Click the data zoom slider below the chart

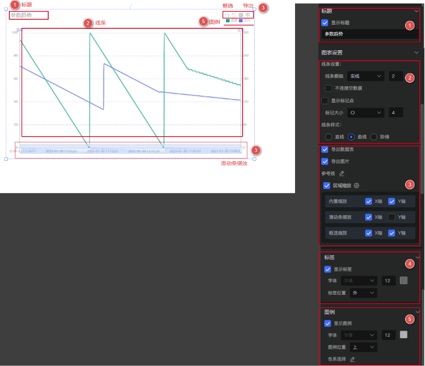click(x=131, y=150)
